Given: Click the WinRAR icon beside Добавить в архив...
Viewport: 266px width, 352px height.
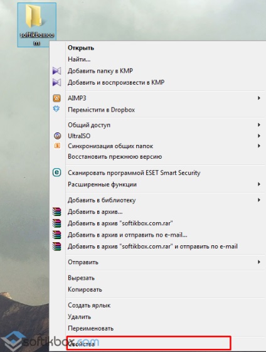Looking at the screenshot, I should click(57, 211).
